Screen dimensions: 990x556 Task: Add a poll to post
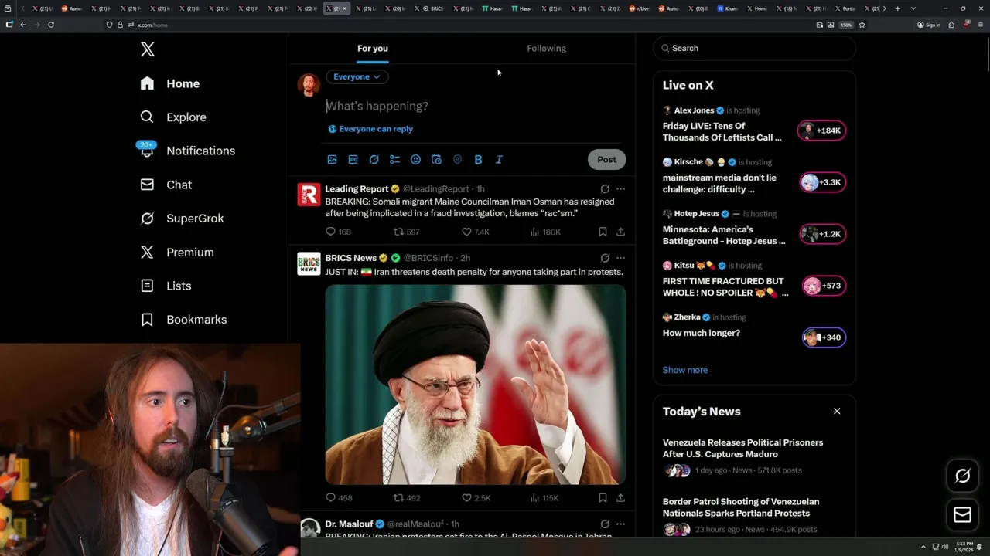394,159
